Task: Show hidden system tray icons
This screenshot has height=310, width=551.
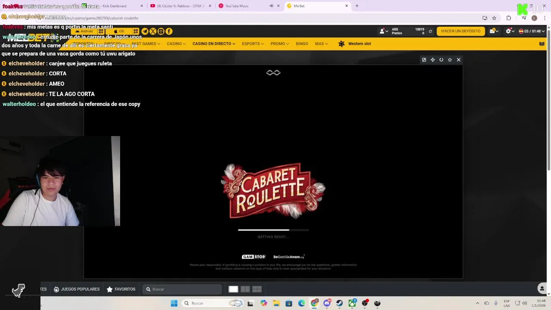Action: coord(477,303)
